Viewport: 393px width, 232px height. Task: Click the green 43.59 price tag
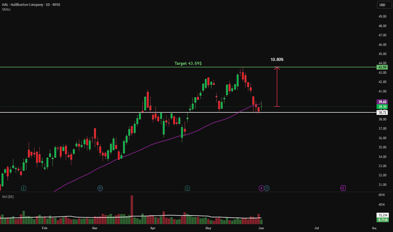click(382, 67)
